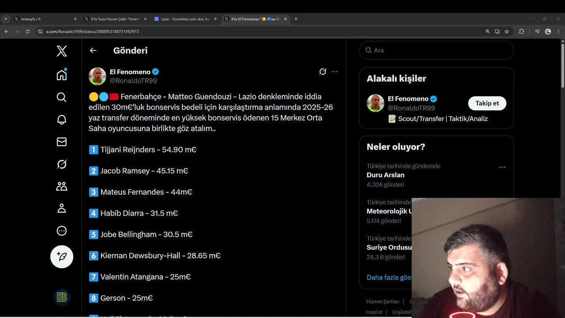Image resolution: width=565 pixels, height=318 pixels.
Task: Go to the Home timeline icon
Action: [62, 75]
